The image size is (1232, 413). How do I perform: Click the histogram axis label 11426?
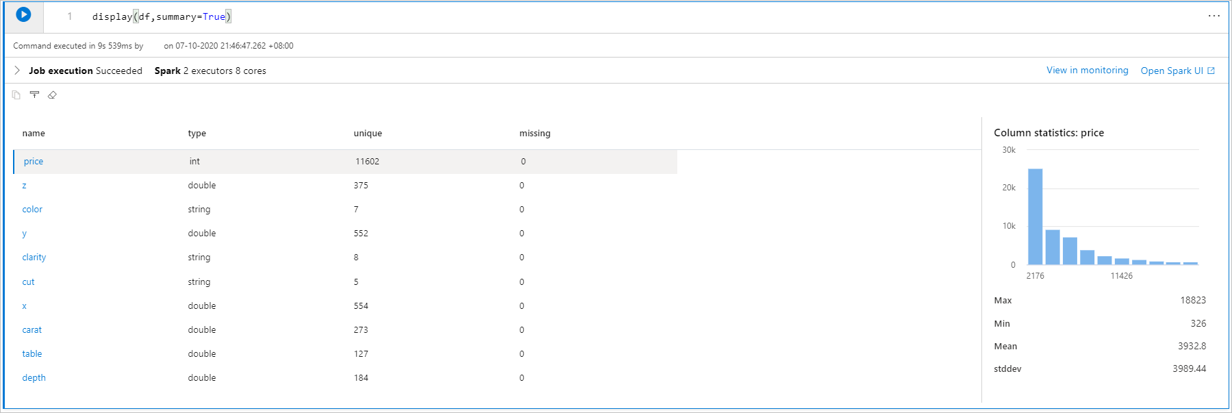pyautogui.click(x=1121, y=276)
